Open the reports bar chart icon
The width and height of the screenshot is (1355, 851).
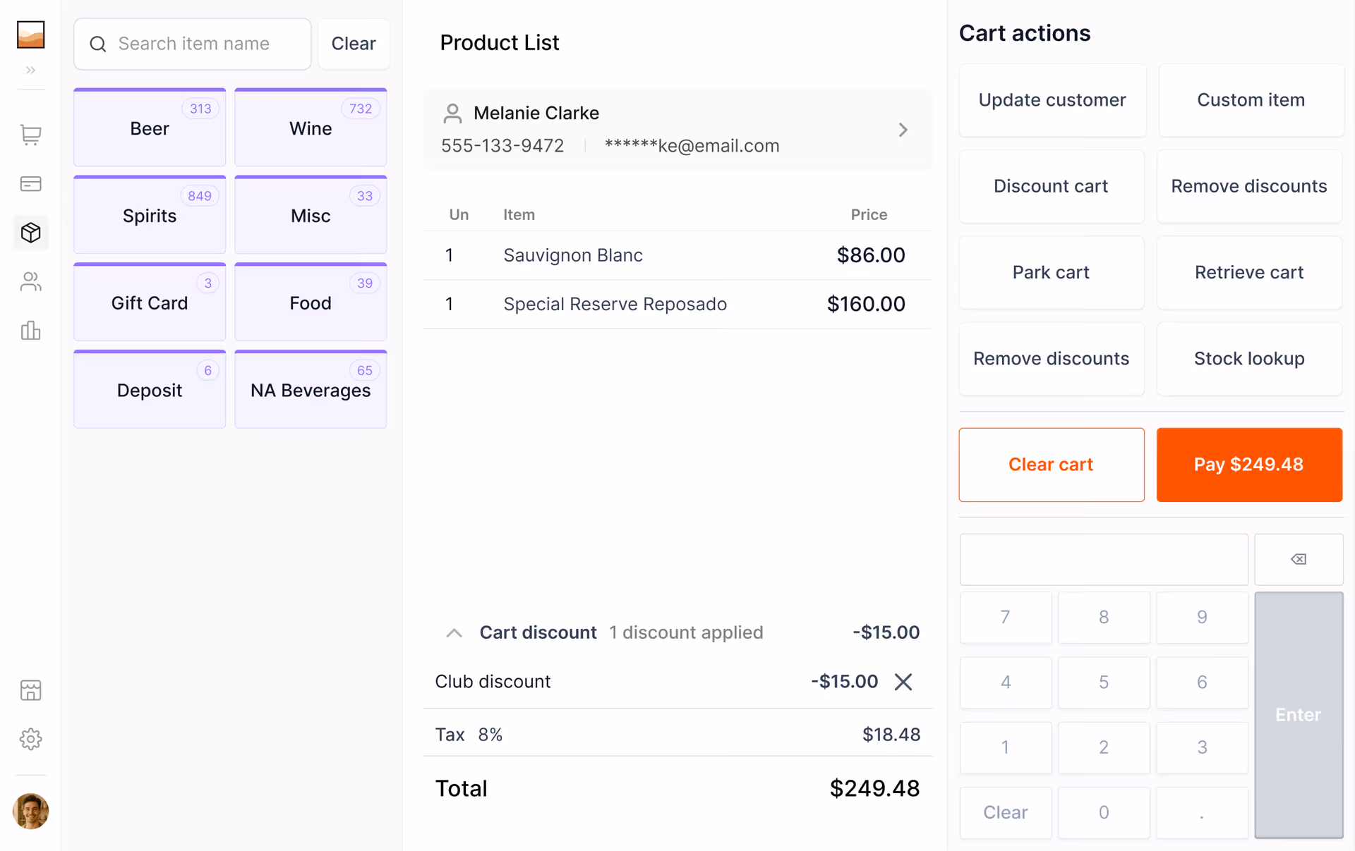(30, 331)
